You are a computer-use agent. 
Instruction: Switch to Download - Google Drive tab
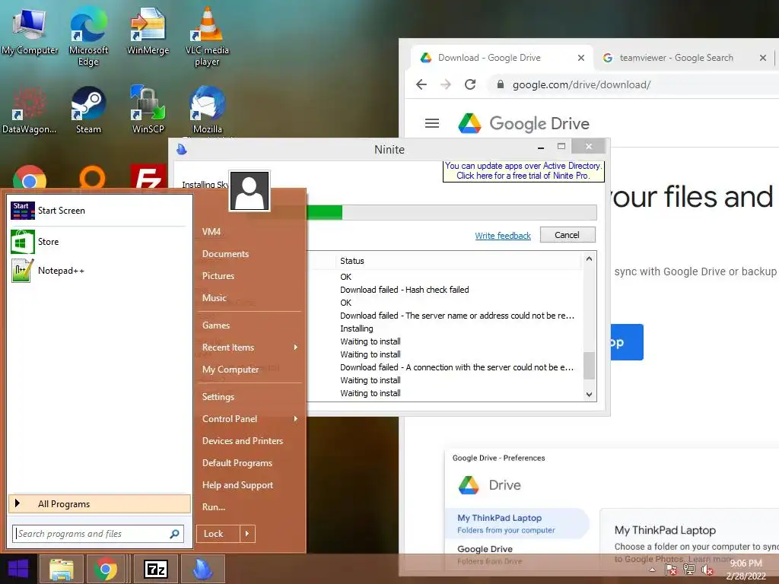[x=502, y=58]
